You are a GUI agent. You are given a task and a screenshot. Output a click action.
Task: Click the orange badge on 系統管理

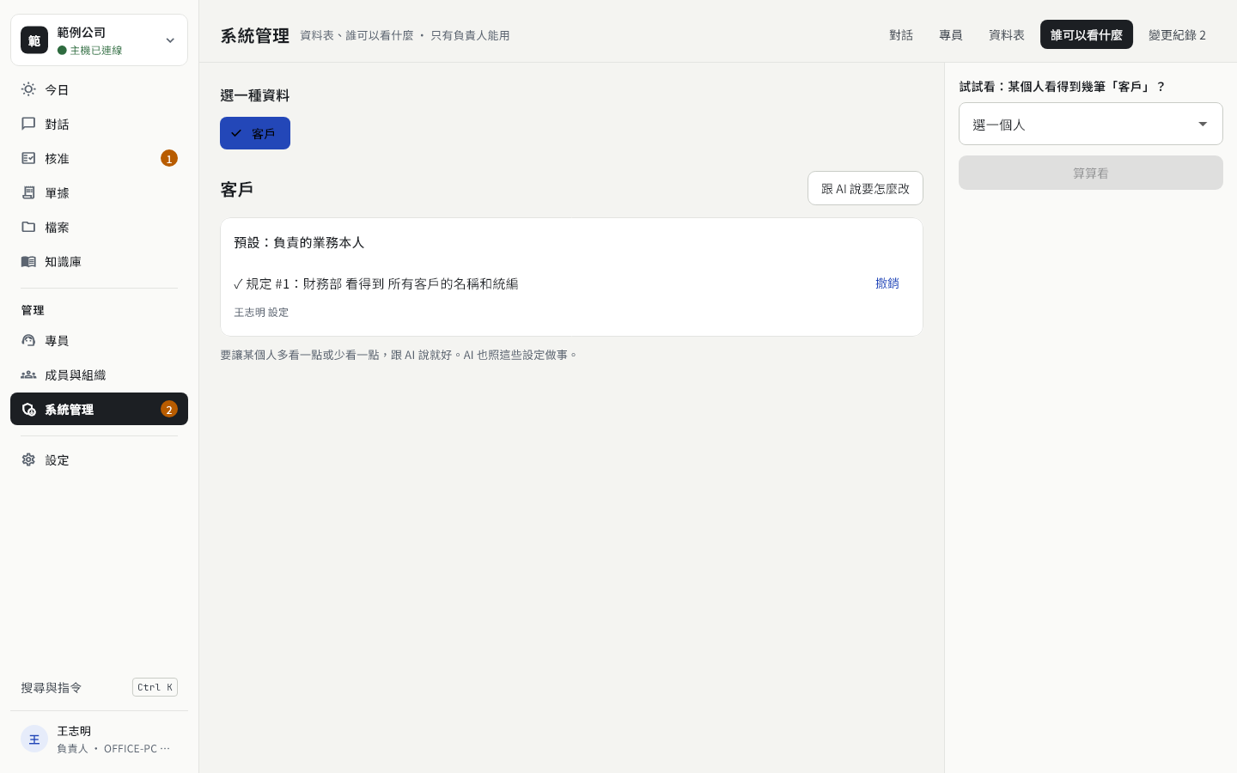point(169,409)
